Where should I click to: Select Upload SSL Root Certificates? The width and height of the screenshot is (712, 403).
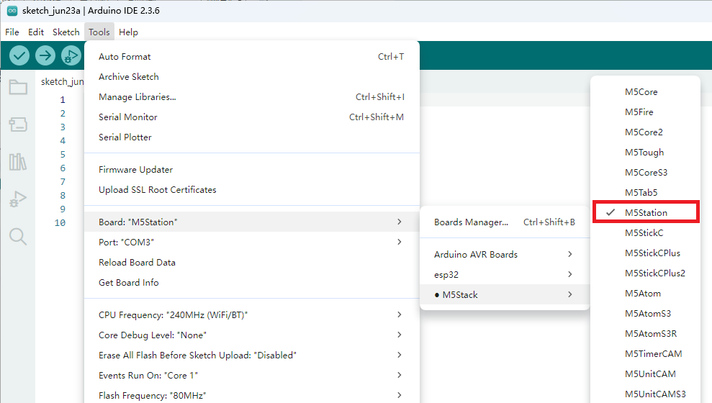tap(251, 190)
